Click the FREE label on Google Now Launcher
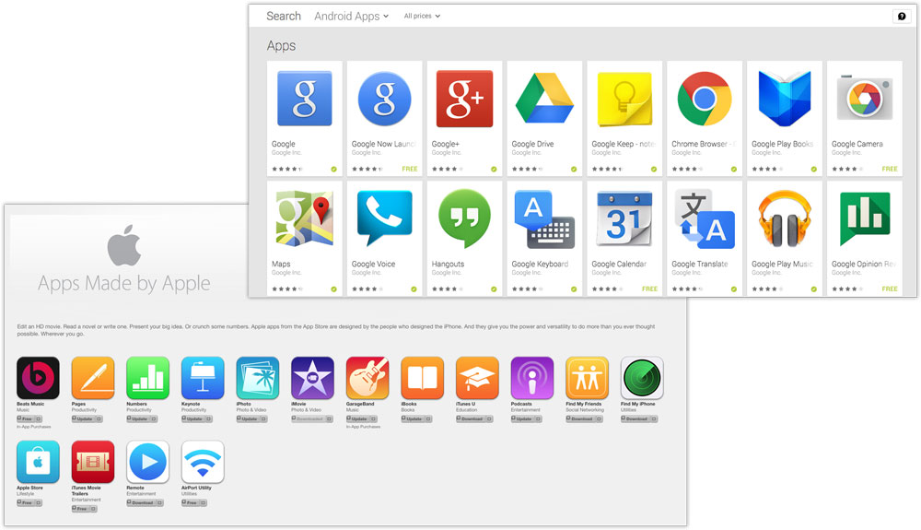The width and height of the screenshot is (921, 530). click(410, 170)
